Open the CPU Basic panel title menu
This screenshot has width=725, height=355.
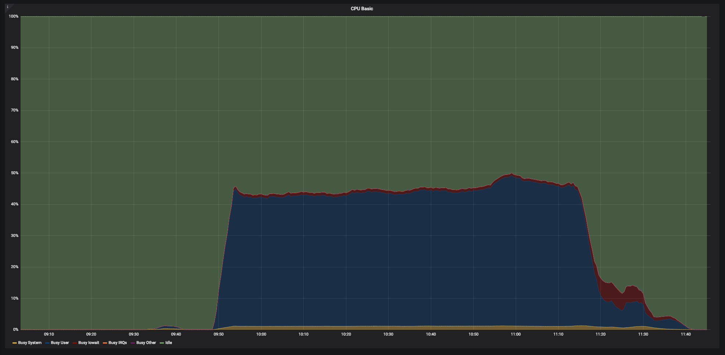click(362, 9)
